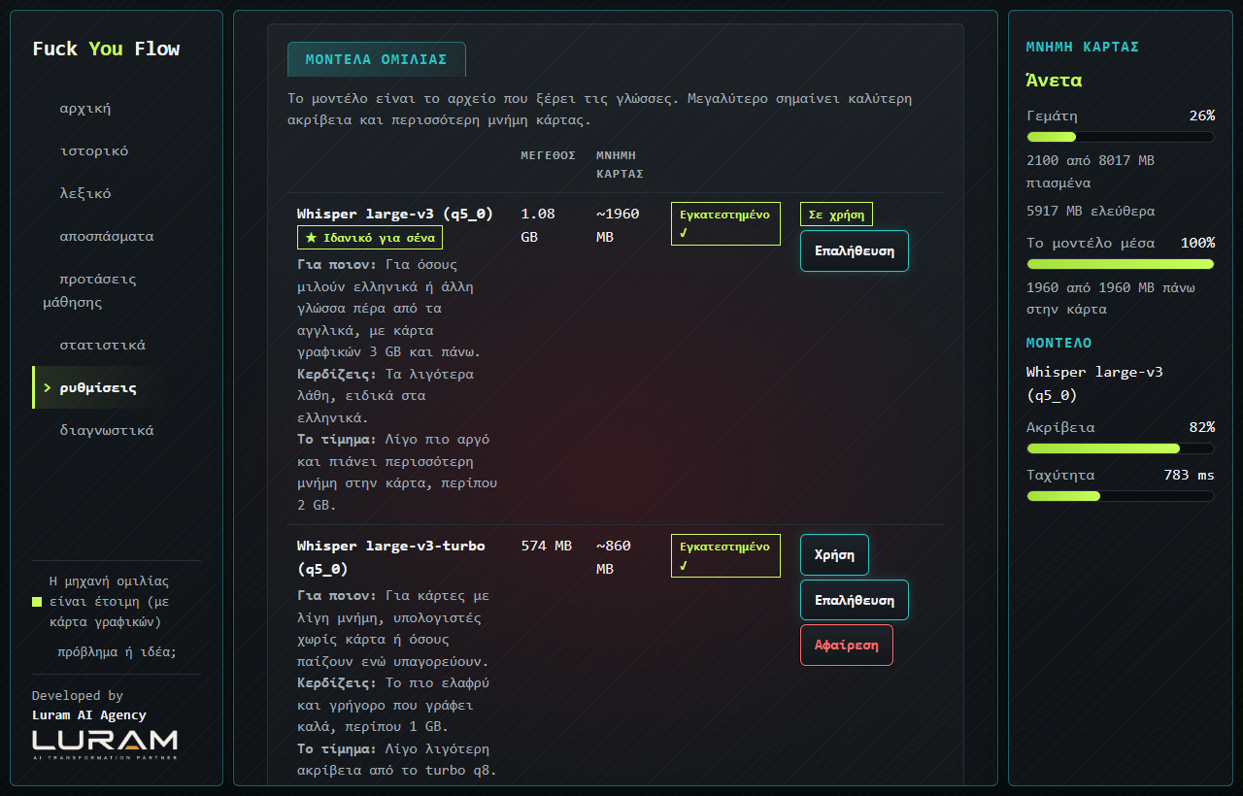Click the ~1960 MB card memory value

[618, 225]
